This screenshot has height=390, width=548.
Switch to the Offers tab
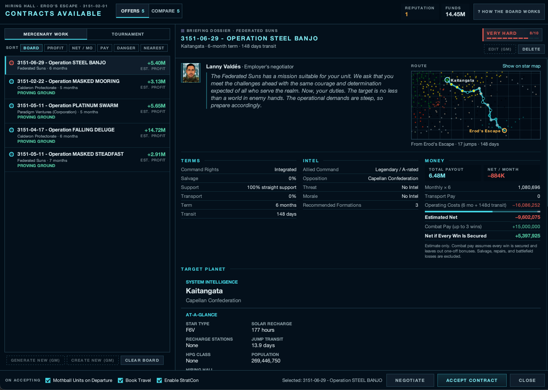(x=132, y=11)
